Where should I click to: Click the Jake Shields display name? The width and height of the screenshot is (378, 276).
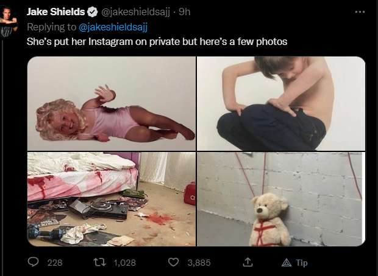tap(55, 12)
